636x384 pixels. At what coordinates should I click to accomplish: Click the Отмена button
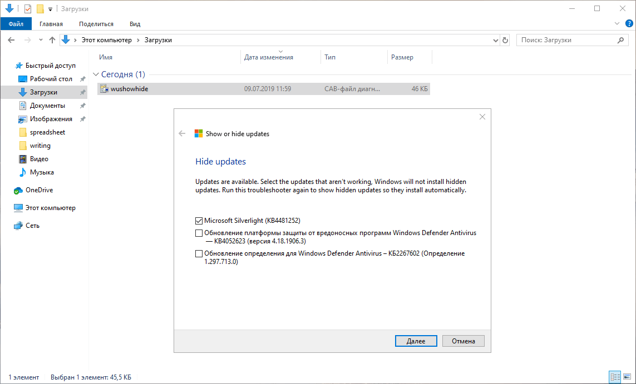pos(463,341)
